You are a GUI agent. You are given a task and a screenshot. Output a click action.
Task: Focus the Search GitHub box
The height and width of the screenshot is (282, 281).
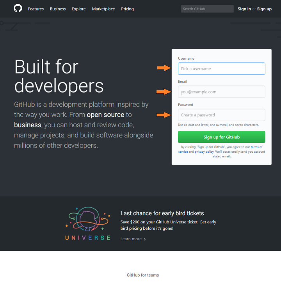[x=207, y=9]
